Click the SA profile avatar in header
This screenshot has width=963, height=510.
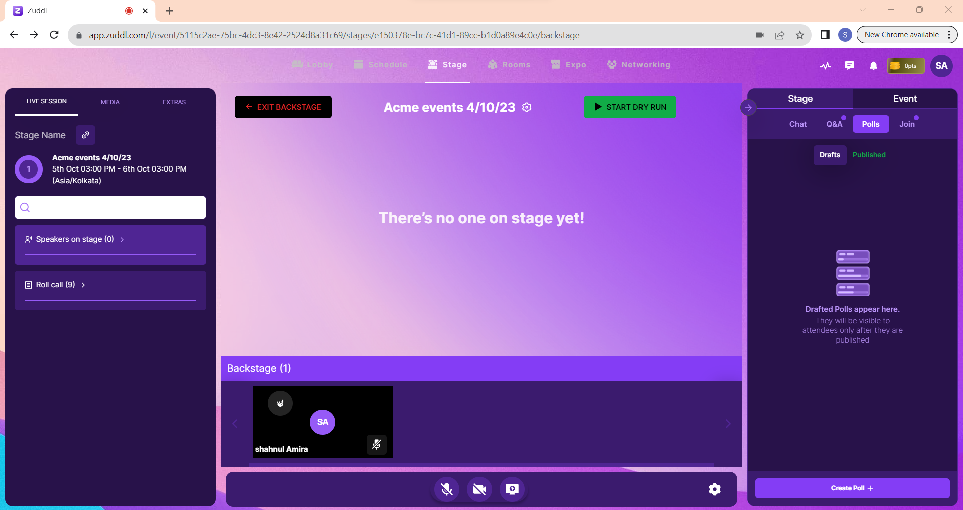(941, 66)
